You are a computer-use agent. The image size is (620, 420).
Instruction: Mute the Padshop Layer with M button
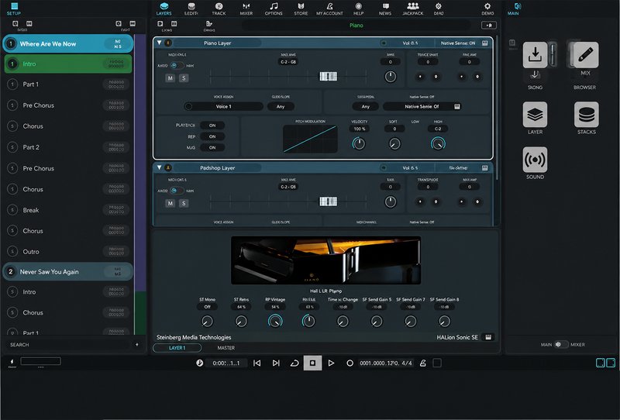coord(170,203)
